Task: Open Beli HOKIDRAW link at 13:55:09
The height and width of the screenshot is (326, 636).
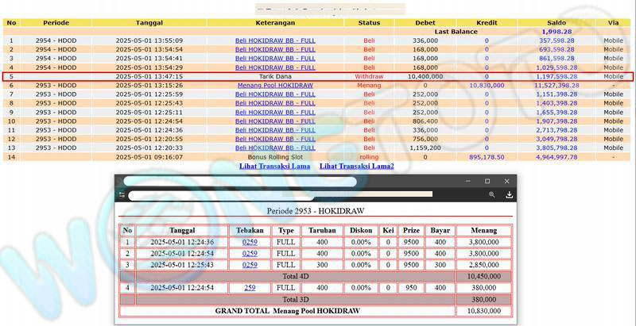Action: (275, 40)
